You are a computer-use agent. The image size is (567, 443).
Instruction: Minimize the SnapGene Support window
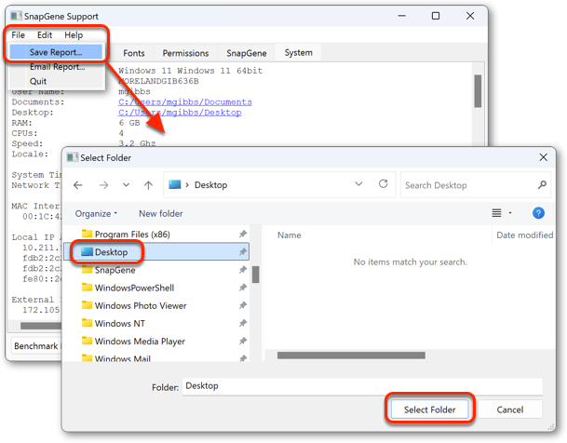(x=402, y=16)
